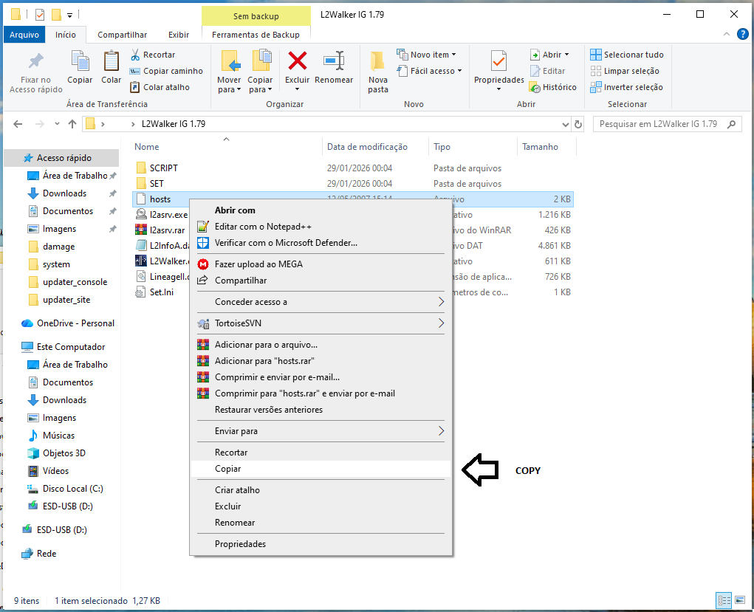754x612 pixels.
Task: Click the Renomear ribbon icon
Action: pyautogui.click(x=334, y=61)
